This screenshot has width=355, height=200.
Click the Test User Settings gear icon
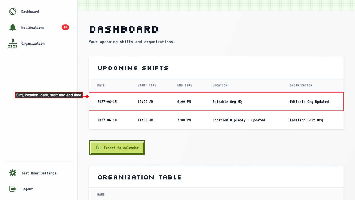point(13,173)
